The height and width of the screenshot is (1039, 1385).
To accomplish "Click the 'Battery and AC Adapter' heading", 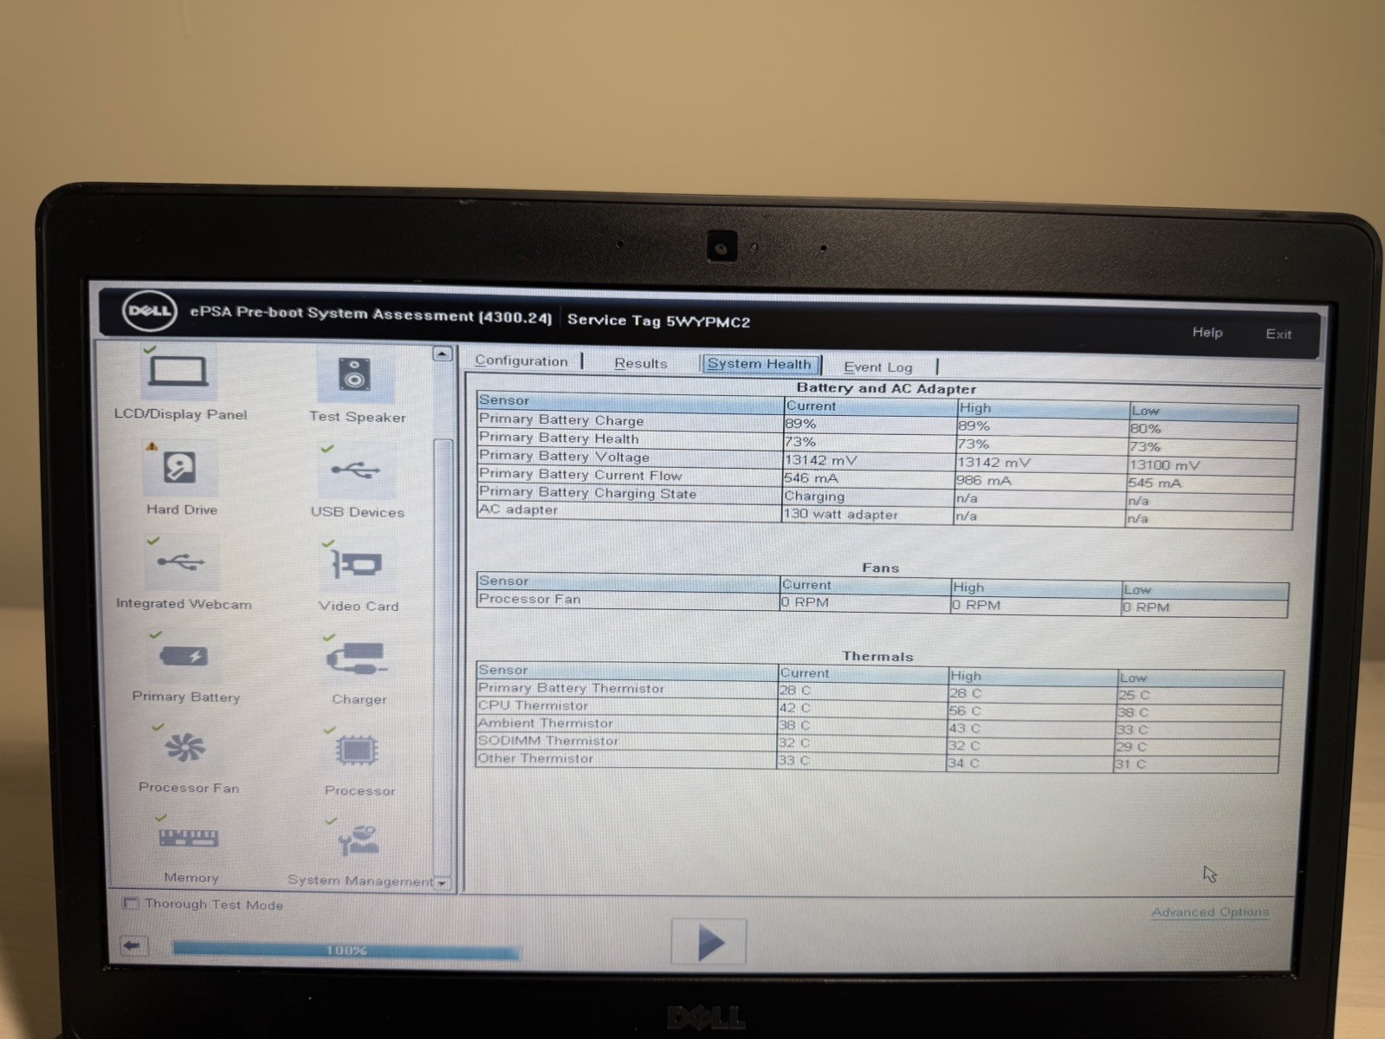I will pyautogui.click(x=886, y=388).
